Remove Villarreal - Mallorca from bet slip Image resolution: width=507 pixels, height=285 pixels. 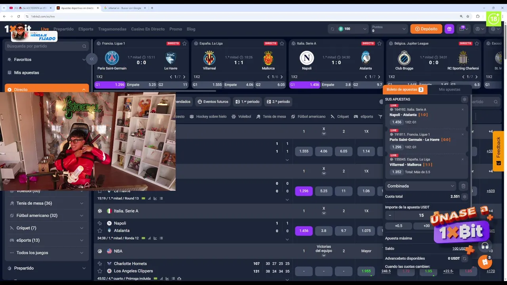[463, 160]
